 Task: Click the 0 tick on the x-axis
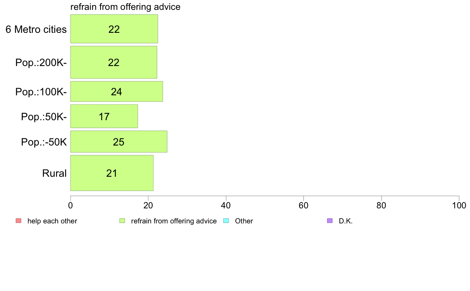pyautogui.click(x=70, y=205)
